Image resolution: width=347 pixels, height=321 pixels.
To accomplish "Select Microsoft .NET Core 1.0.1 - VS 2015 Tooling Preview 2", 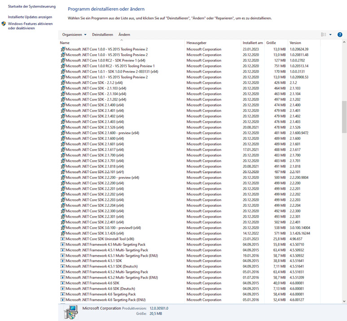I will click(107, 77).
